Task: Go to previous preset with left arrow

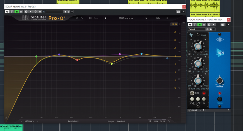Action: 106,18
